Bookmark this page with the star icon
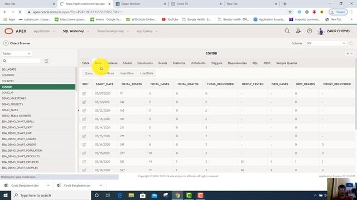The image size is (357, 200). pos(290,12)
